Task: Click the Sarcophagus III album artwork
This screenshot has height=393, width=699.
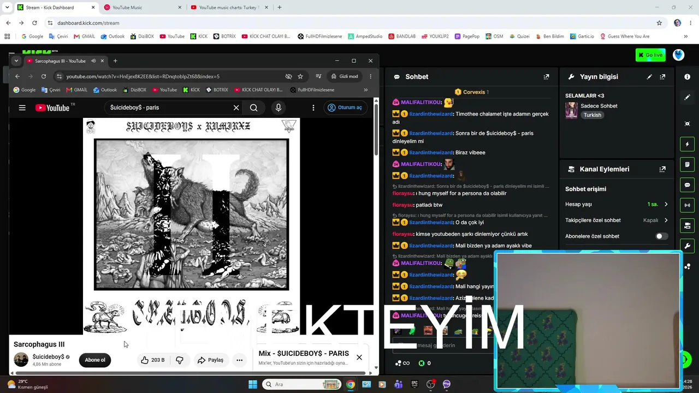Action: coord(191,226)
